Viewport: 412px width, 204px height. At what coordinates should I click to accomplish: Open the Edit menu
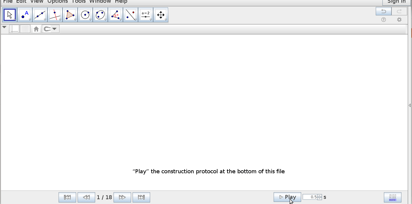[x=21, y=2]
